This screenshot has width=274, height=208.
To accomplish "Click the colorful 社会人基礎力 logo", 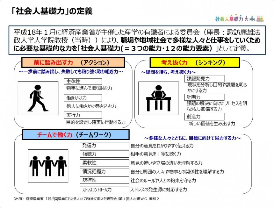I will pyautogui.click(x=229, y=18).
